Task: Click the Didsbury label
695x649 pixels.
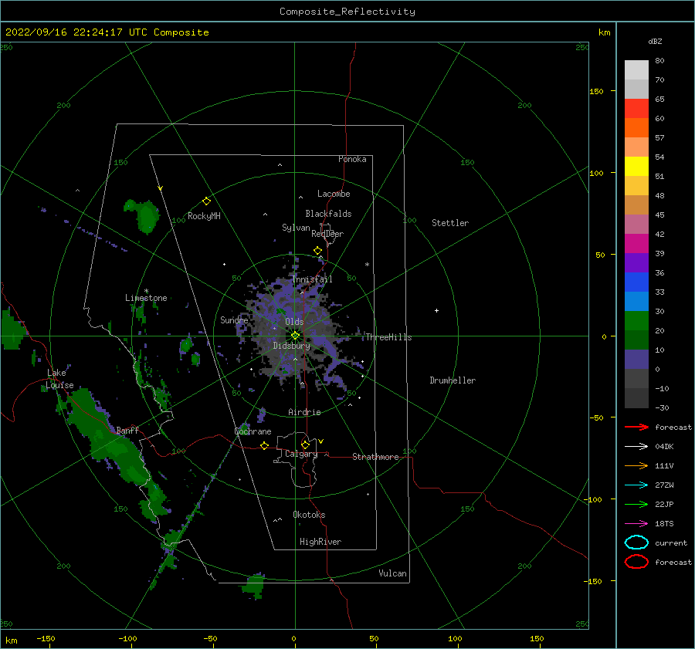Action: 292,346
